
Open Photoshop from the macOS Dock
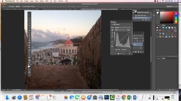(106, 97)
